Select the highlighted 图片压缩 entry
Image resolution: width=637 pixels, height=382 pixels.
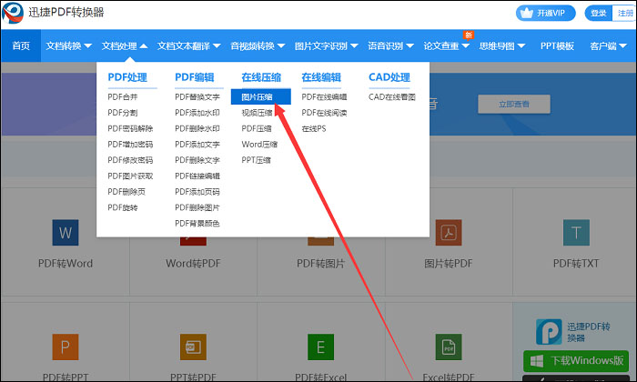pos(261,97)
